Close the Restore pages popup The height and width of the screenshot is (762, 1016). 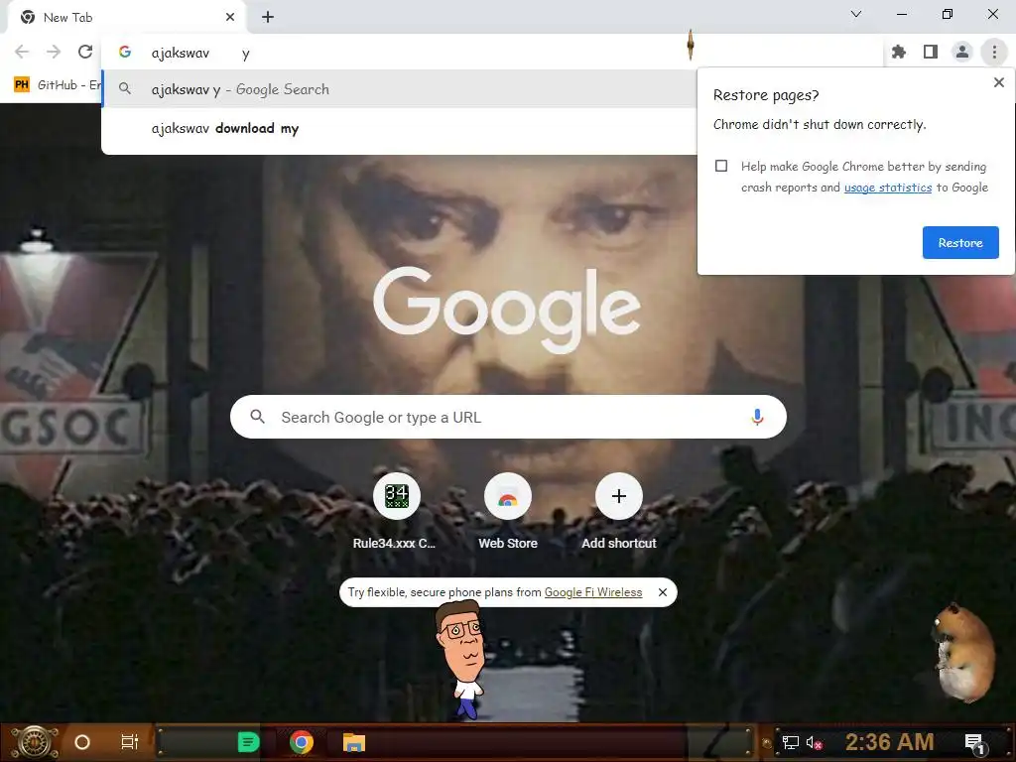pyautogui.click(x=998, y=82)
